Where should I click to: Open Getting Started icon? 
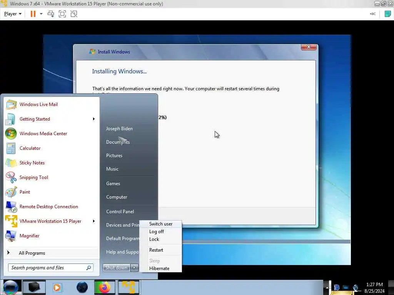click(10, 119)
